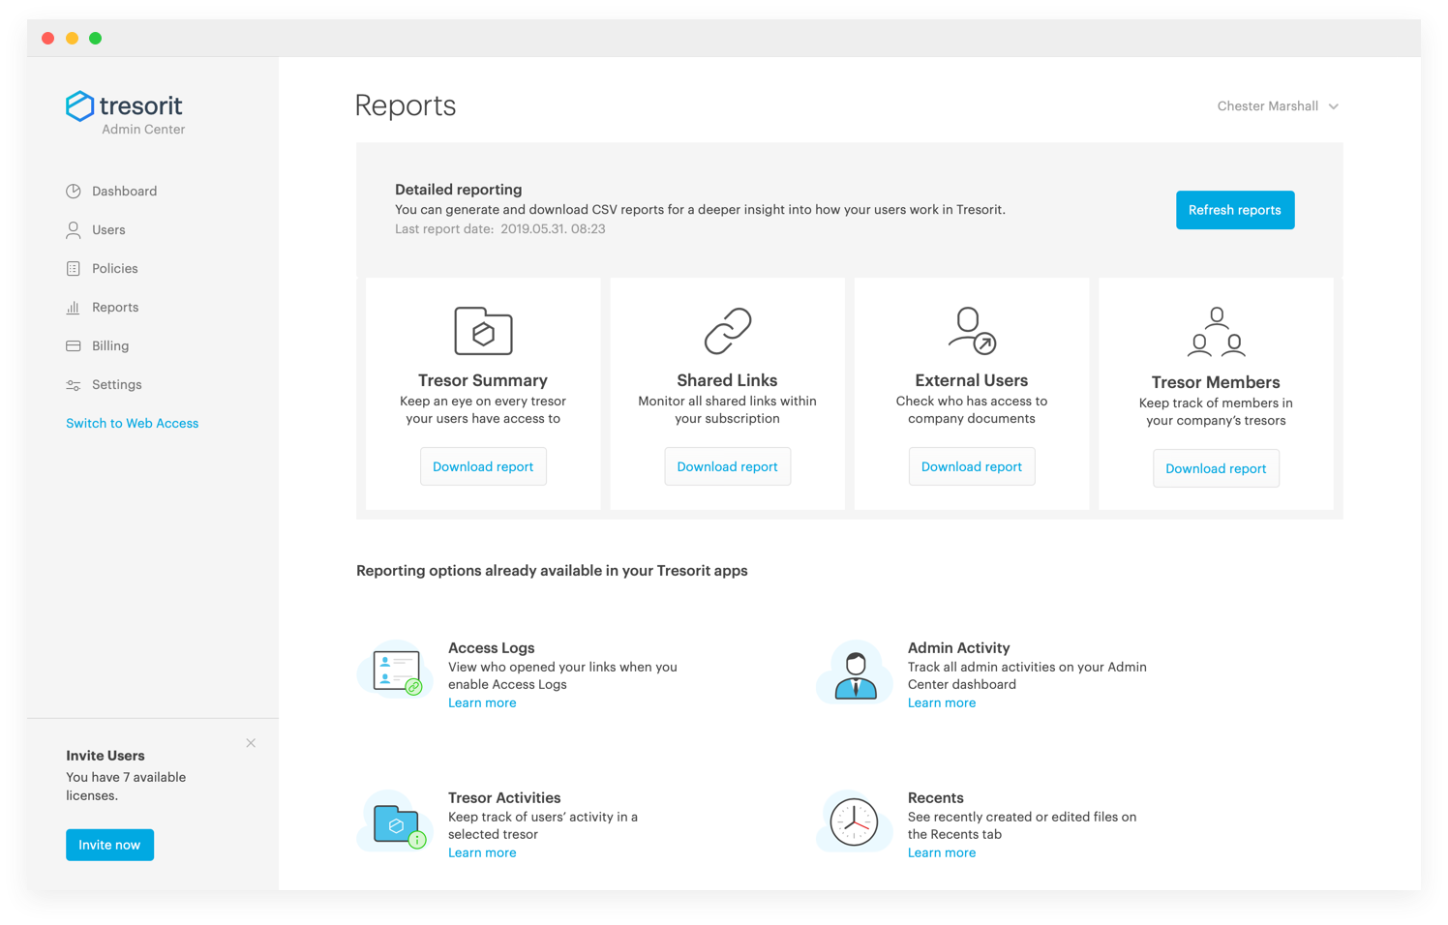Click the Tresorit hexagon logo icon
This screenshot has height=925, width=1448.
79,106
